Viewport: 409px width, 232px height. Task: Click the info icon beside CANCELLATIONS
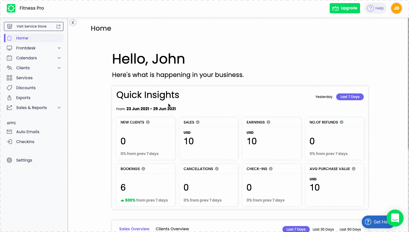pos(217,169)
